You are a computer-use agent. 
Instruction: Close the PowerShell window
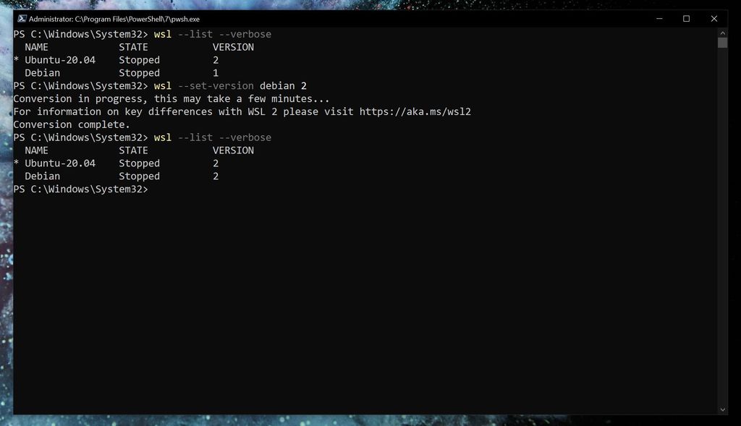pos(714,18)
